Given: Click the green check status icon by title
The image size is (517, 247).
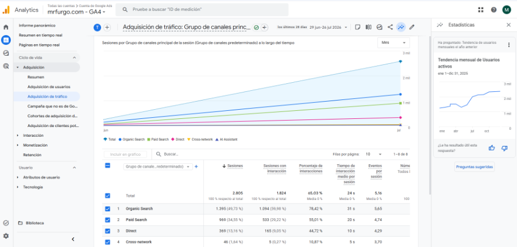Looking at the screenshot, I should (x=256, y=28).
